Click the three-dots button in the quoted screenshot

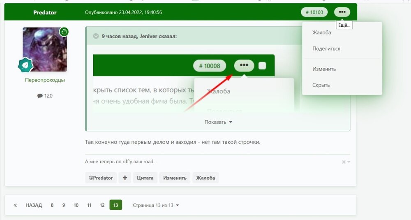(244, 65)
